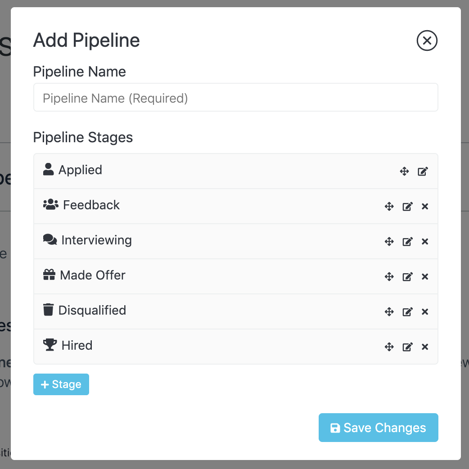The width and height of the screenshot is (469, 469).
Task: Remove the Feedback stage
Action: pyautogui.click(x=424, y=207)
